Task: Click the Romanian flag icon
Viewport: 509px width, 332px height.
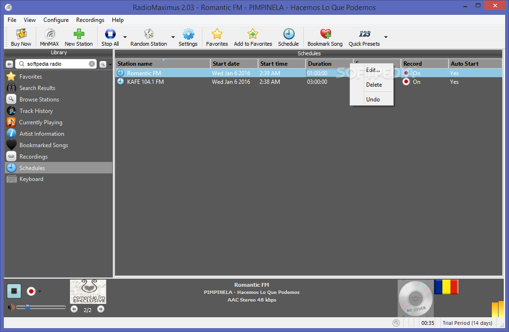Action: coord(446,287)
